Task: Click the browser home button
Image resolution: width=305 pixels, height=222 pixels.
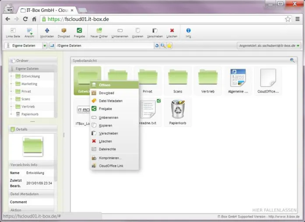Action: point(34,19)
